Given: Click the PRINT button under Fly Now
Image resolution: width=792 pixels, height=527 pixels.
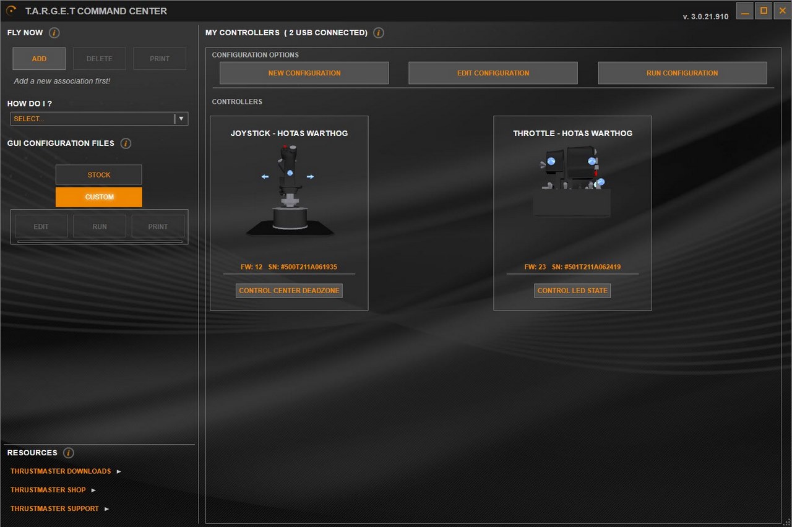Looking at the screenshot, I should pyautogui.click(x=160, y=59).
